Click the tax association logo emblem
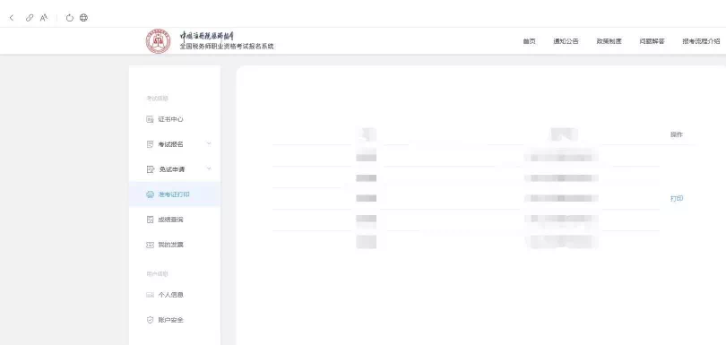The image size is (726, 345). point(158,41)
